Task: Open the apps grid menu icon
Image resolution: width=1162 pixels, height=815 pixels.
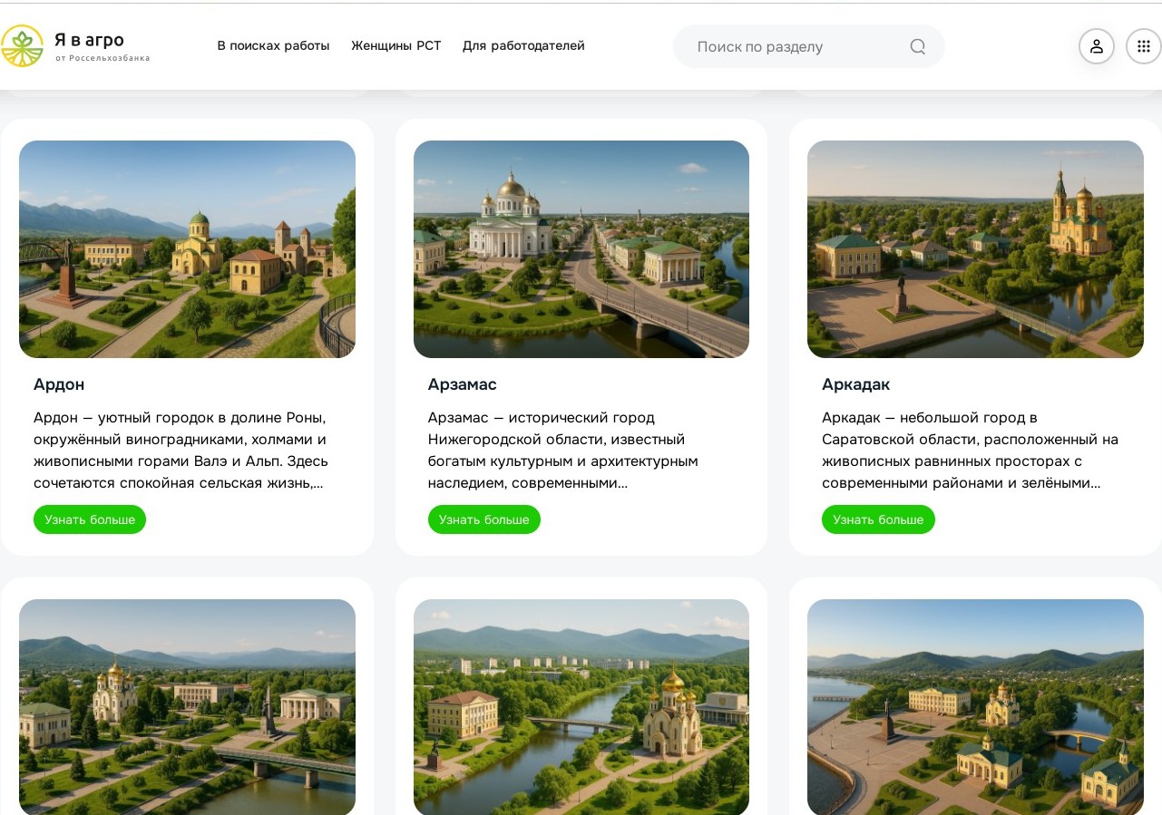Action: (1143, 46)
